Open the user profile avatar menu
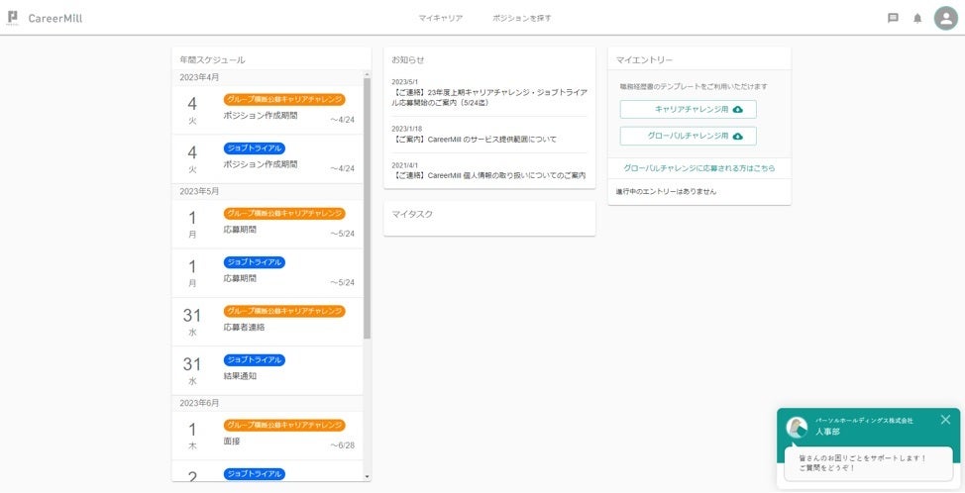This screenshot has width=965, height=493. (945, 18)
